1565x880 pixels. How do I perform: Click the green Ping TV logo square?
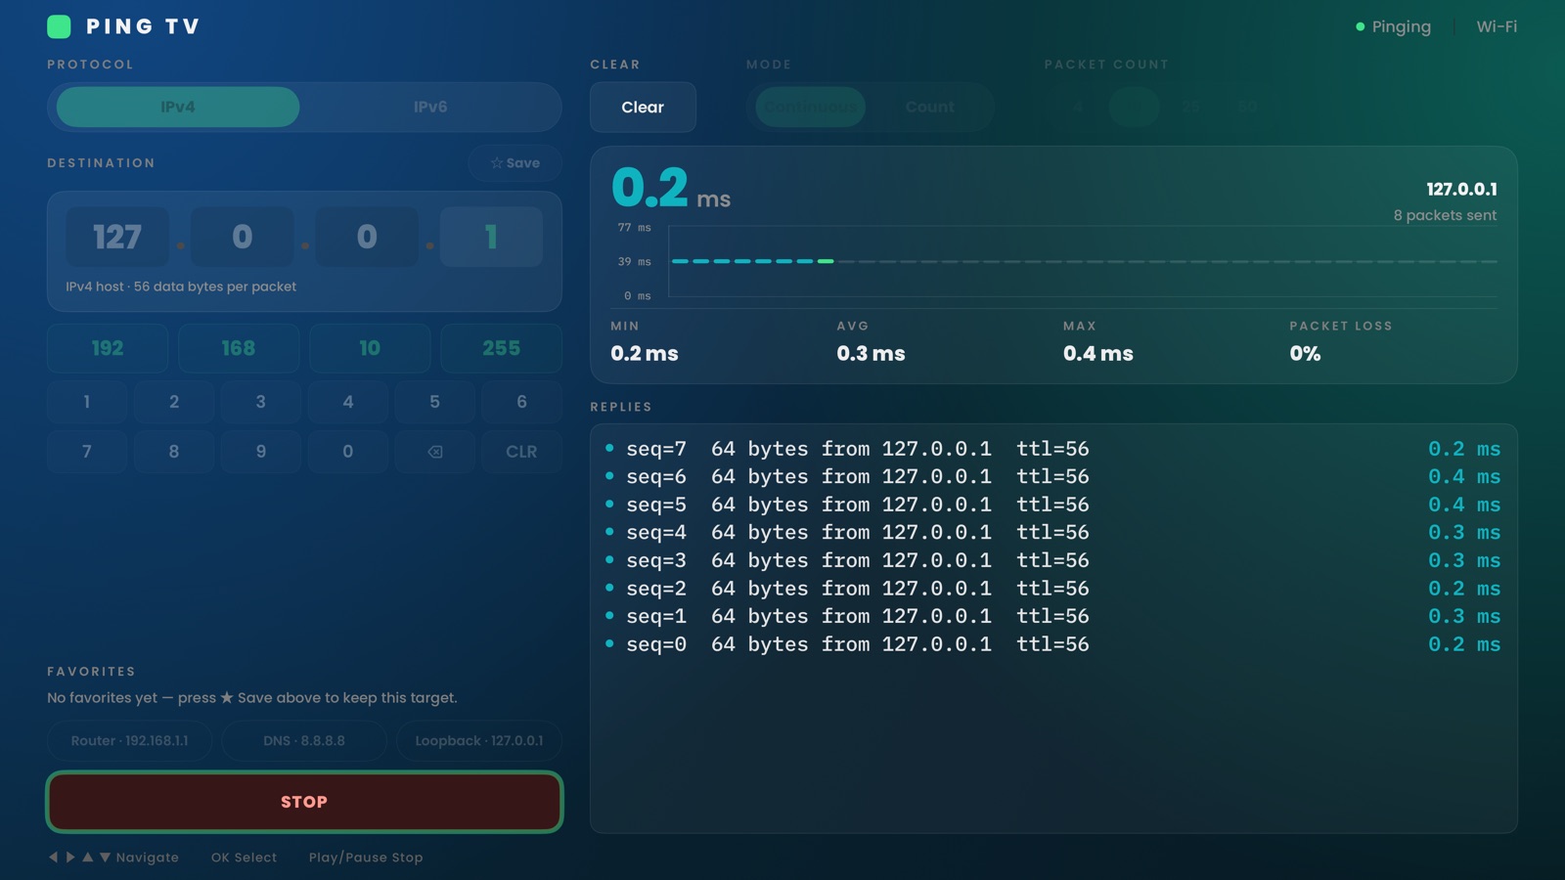pyautogui.click(x=59, y=26)
